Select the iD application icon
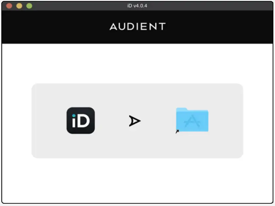The image size is (275, 206). tap(80, 121)
